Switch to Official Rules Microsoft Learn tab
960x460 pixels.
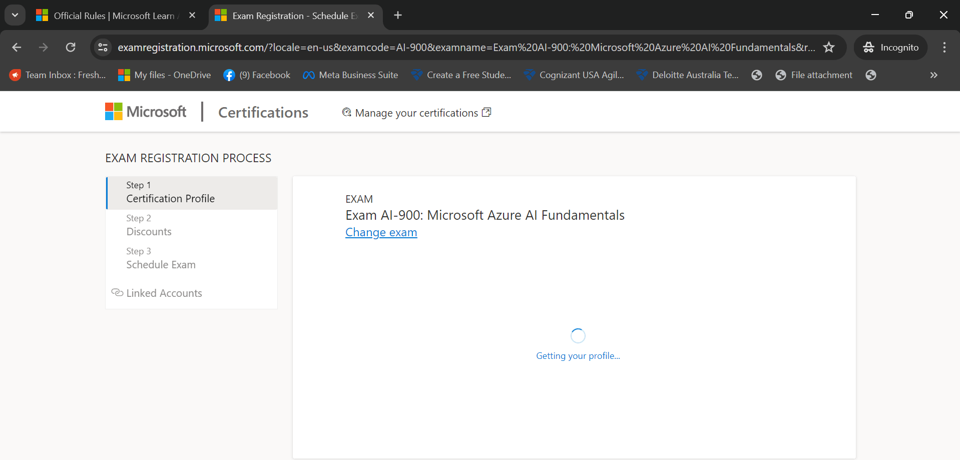[116, 16]
